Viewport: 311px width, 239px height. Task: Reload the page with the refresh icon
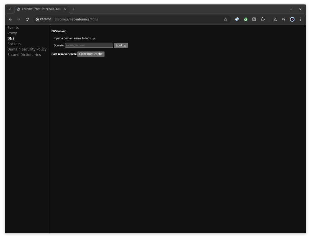tap(27, 19)
